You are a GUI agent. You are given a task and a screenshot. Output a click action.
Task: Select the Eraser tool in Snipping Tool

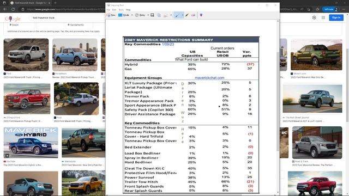pyautogui.click(x=193, y=15)
